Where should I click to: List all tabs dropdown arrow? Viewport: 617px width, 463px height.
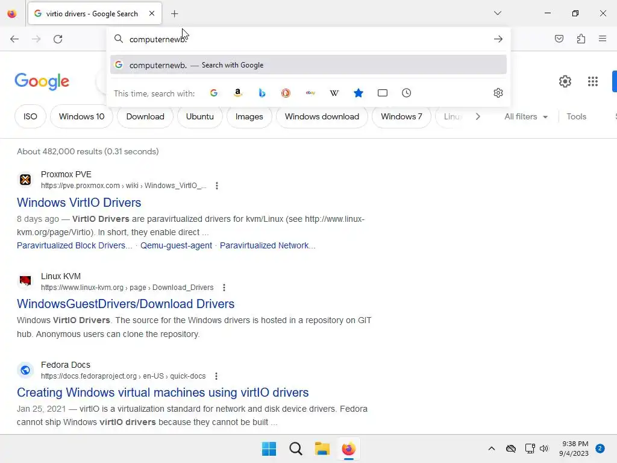497,13
